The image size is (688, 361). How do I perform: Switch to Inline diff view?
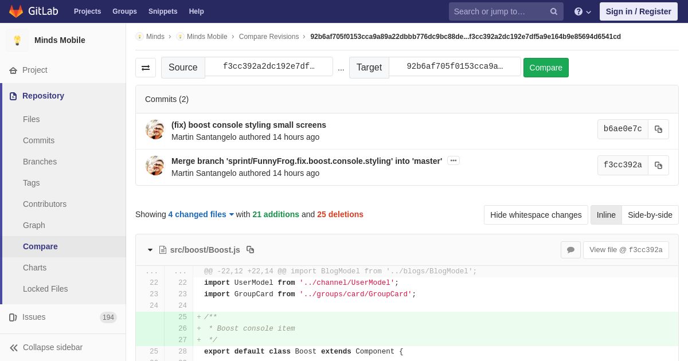coord(606,215)
